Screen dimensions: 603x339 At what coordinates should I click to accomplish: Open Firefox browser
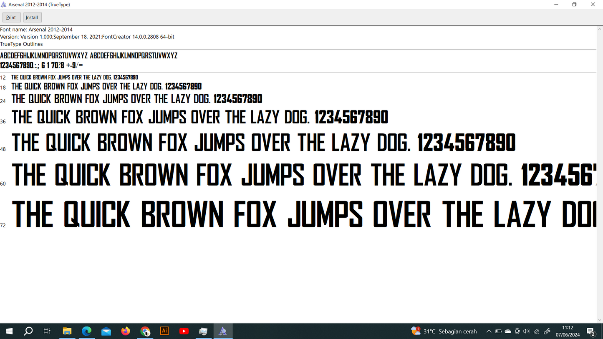pyautogui.click(x=126, y=331)
